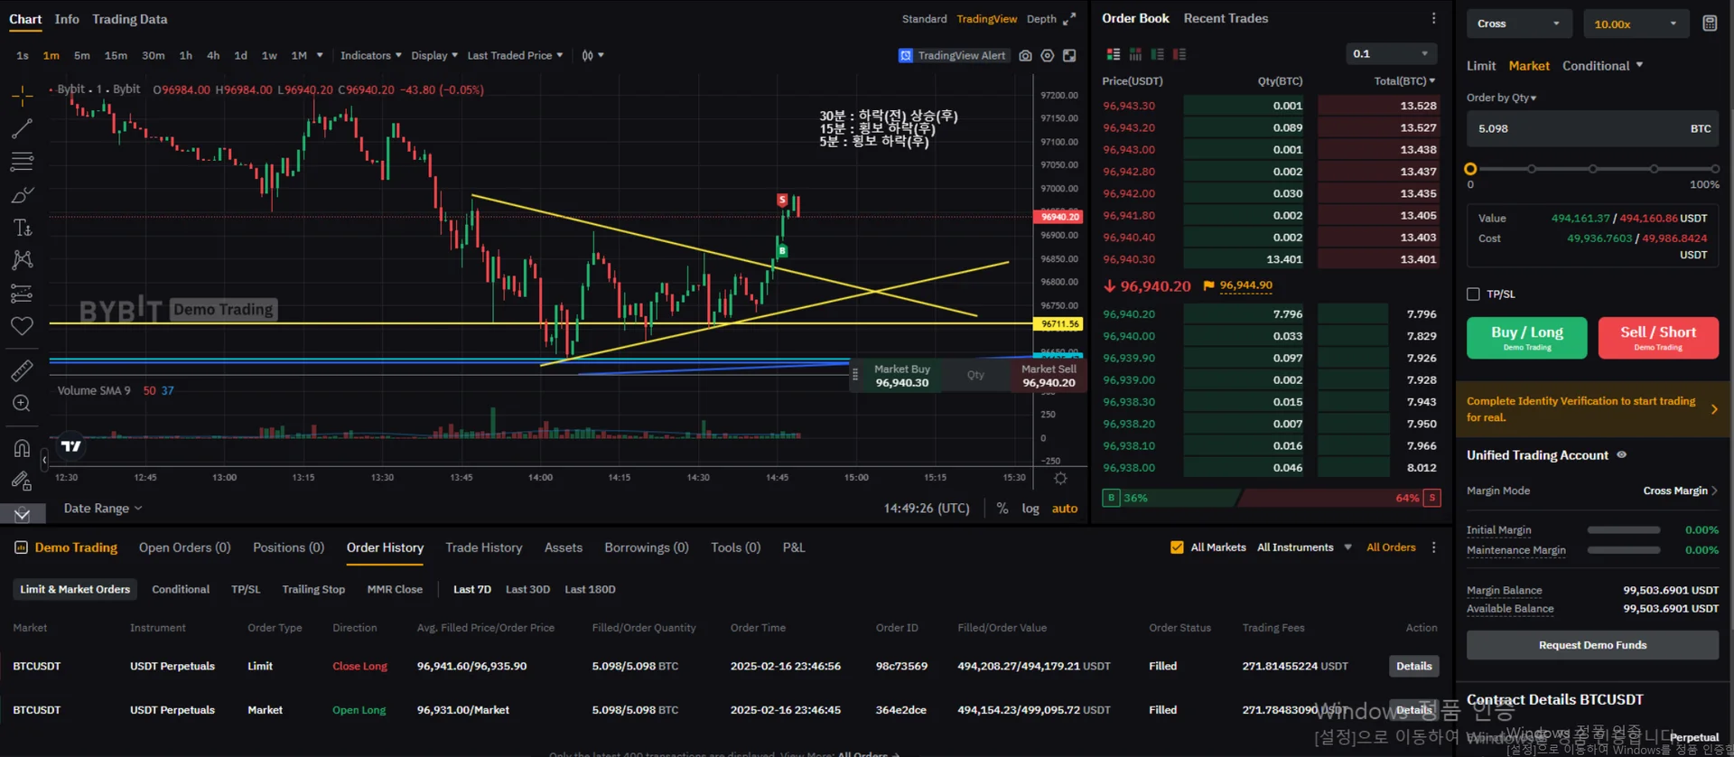
Task: Select the trend line drawing tool
Action: point(22,129)
